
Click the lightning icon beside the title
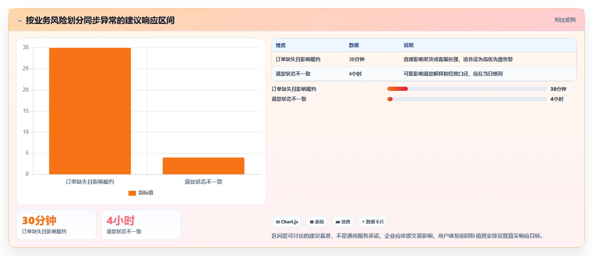click(x=19, y=20)
